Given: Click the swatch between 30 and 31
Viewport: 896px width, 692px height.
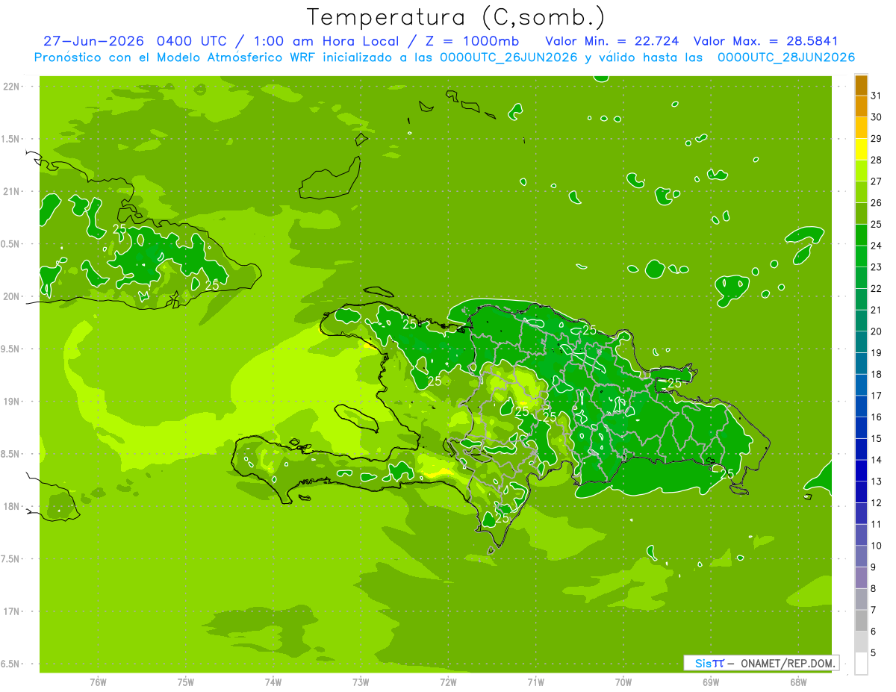Looking at the screenshot, I should 861,106.
